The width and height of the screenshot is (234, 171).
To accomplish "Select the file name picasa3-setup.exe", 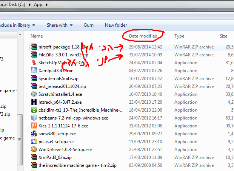I will [x=56, y=142].
